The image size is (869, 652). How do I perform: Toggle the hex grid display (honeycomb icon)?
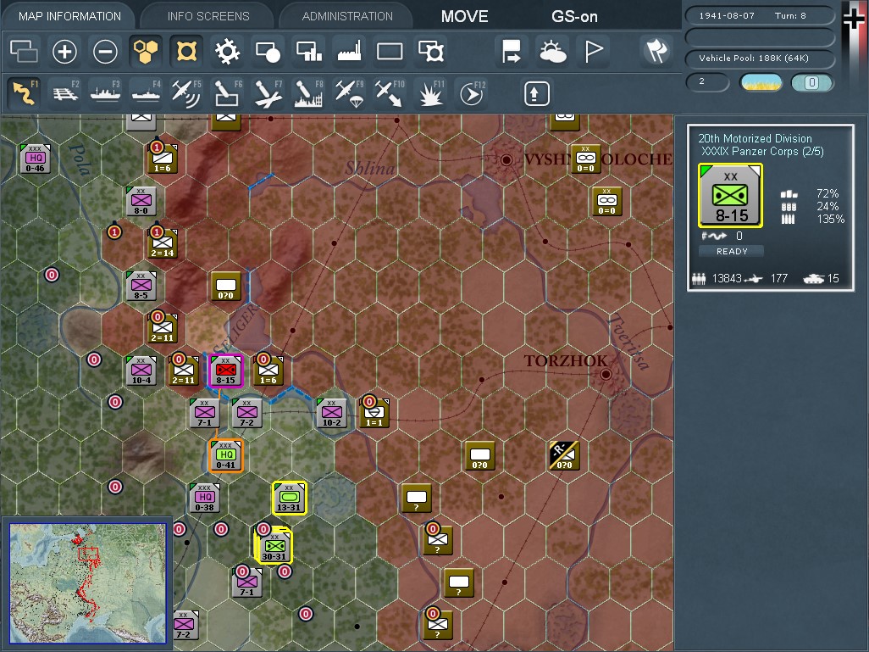[145, 52]
